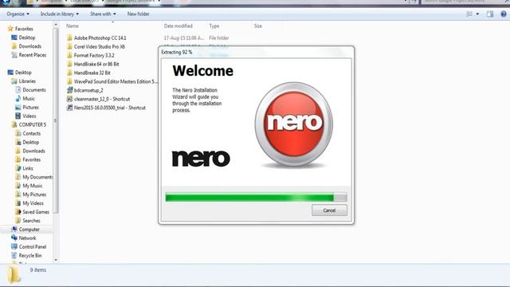Create a New folder

click(138, 14)
